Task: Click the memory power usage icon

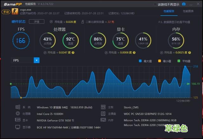Action: pyautogui.click(x=161, y=53)
